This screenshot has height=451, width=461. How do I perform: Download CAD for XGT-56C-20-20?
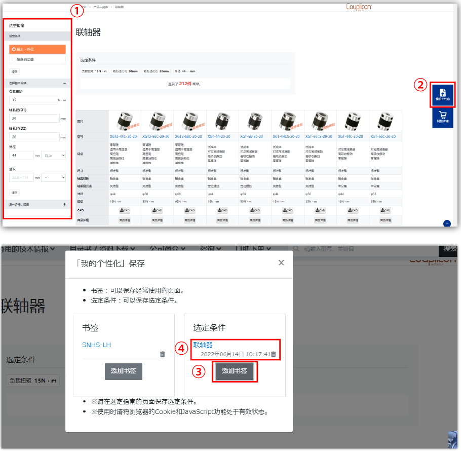pyautogui.click(x=385, y=210)
